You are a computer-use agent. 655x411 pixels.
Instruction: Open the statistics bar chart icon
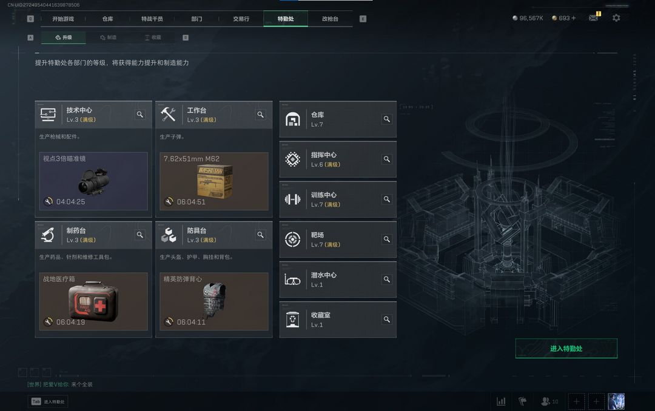501,401
